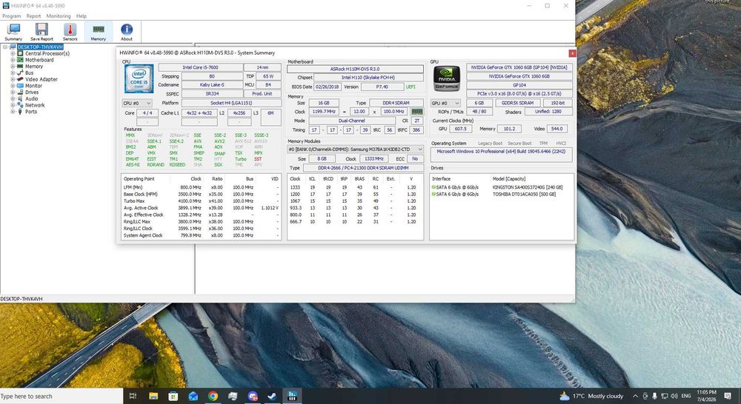Click the UEFI label
Screen dimensions: 741x404
(x=411, y=87)
